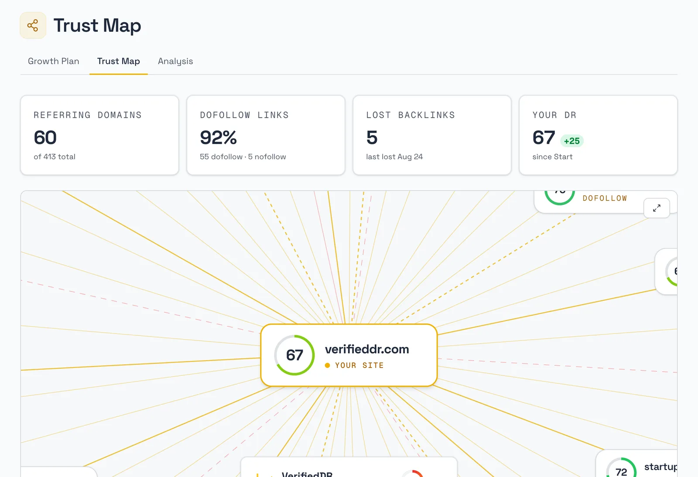Viewport: 698px width, 477px height.
Task: Select the startup node with DR 72
Action: [x=636, y=463]
